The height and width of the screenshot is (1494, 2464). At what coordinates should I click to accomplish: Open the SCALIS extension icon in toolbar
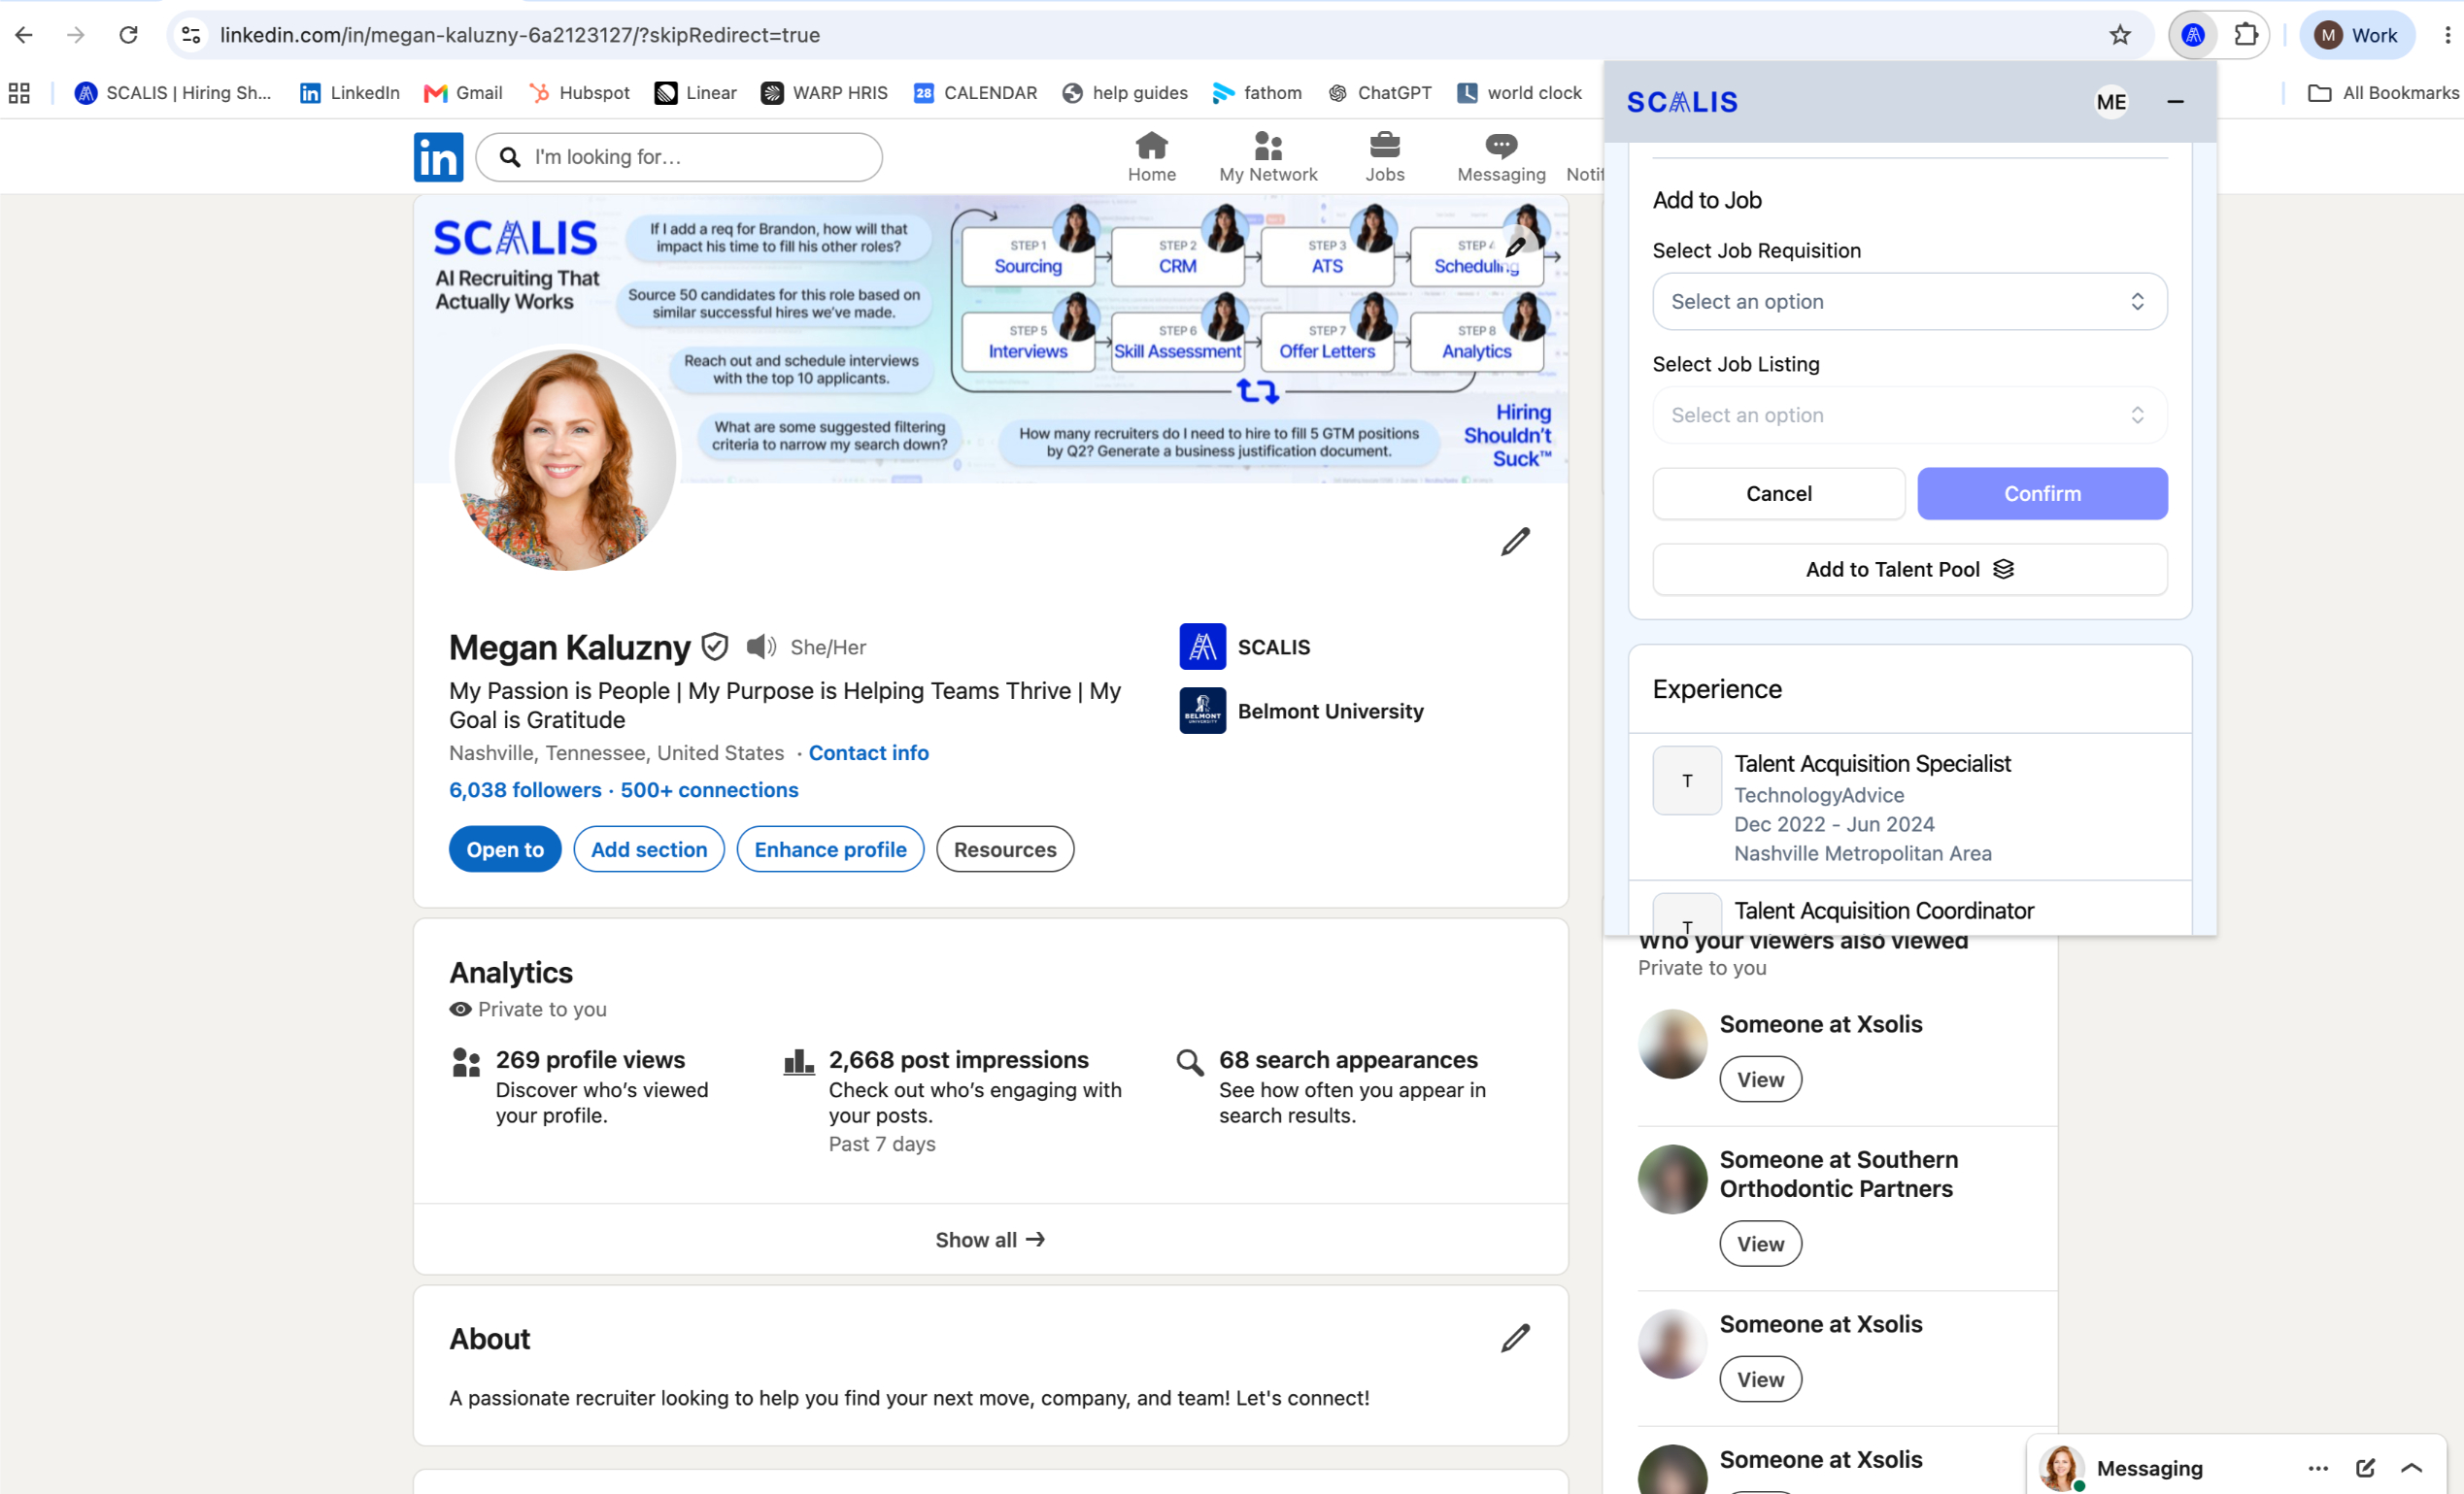pyautogui.click(x=2193, y=35)
